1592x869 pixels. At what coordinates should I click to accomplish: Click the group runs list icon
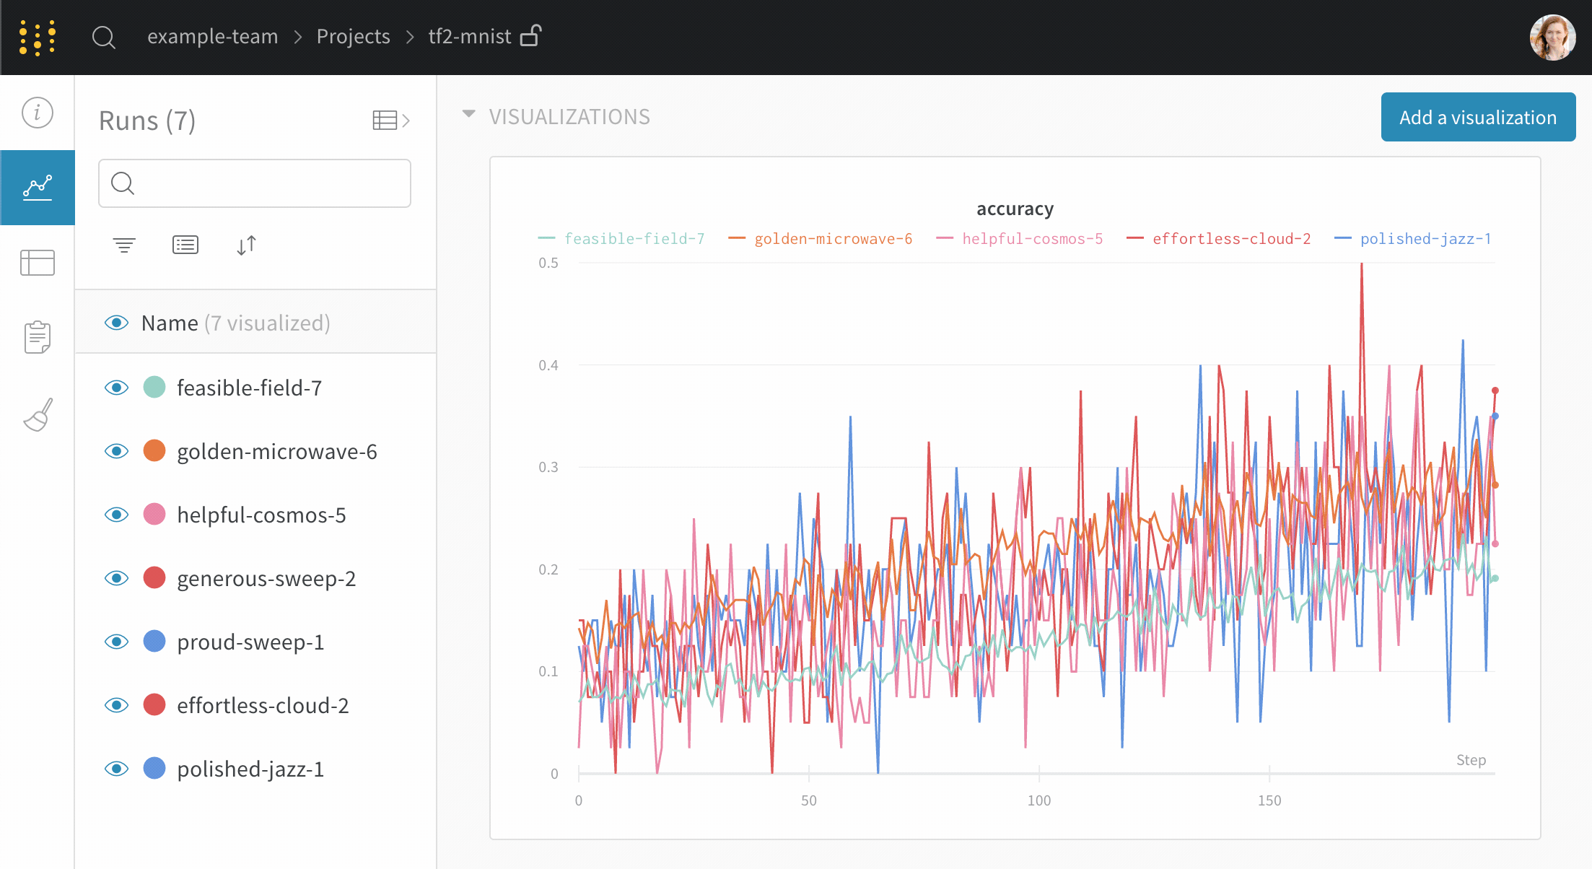click(185, 245)
